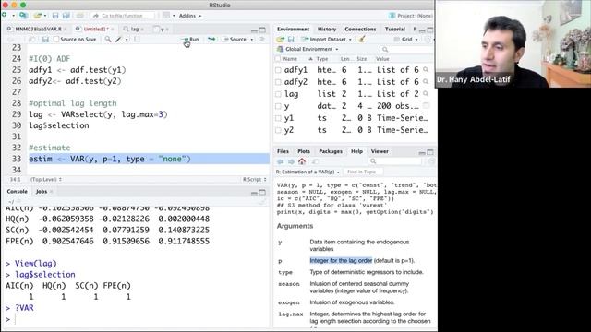The height and width of the screenshot is (332, 591).
Task: Run the selected code line
Action: point(191,39)
